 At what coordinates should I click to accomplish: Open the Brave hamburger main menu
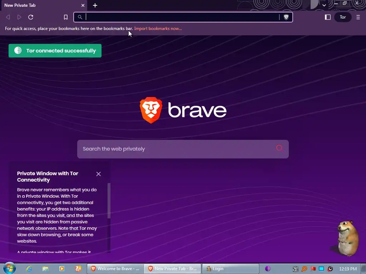tap(358, 17)
